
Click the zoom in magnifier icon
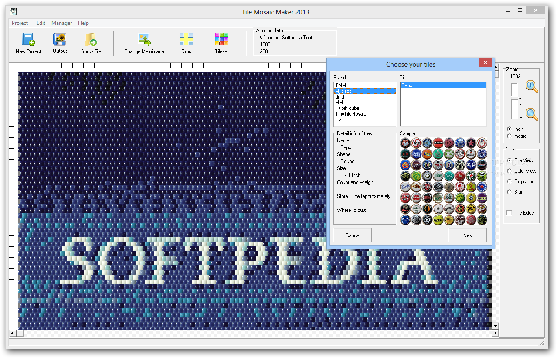(x=531, y=86)
